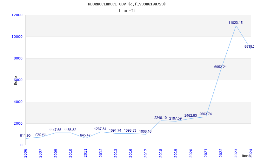Select the 2017 x-axis year label
This screenshot has height=159, width=254.
click(x=146, y=153)
